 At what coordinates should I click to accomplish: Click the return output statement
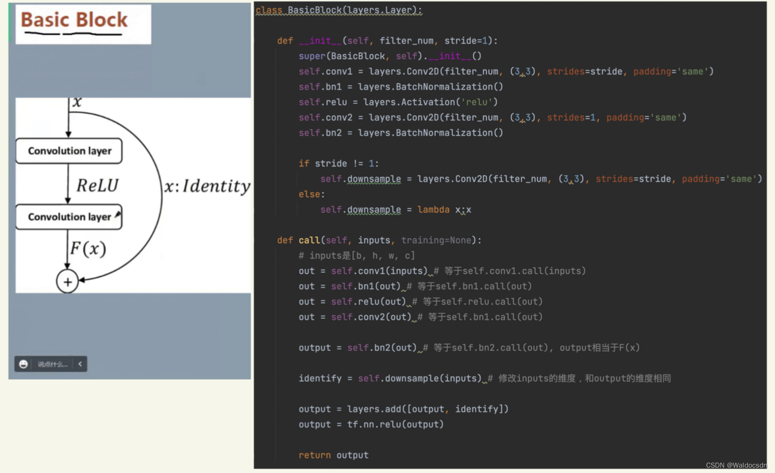coord(333,455)
